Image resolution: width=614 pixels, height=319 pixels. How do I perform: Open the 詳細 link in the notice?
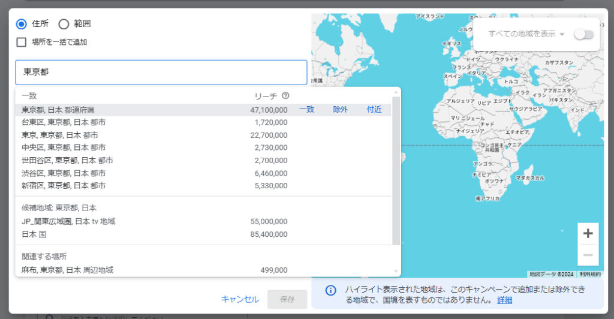504,300
